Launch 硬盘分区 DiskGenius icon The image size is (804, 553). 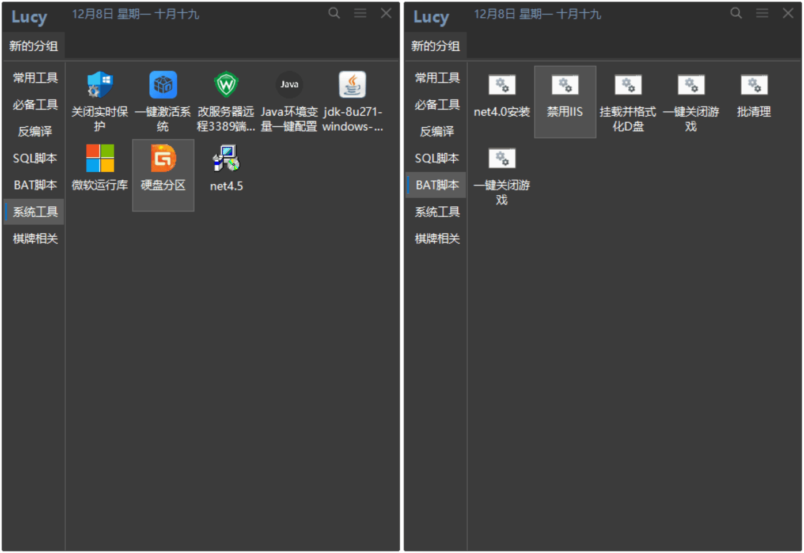click(x=163, y=158)
